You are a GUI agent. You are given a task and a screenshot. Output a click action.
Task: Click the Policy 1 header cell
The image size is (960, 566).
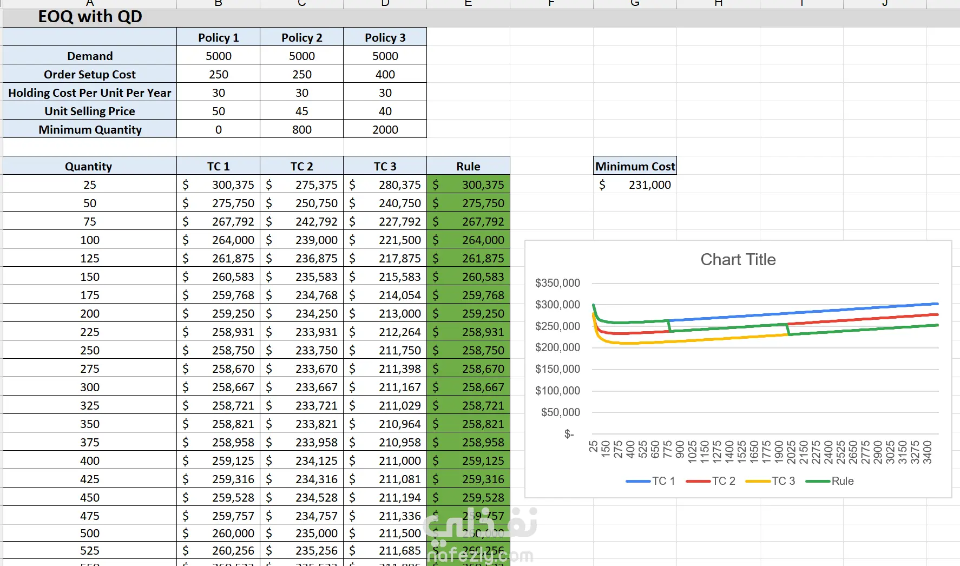pyautogui.click(x=218, y=37)
